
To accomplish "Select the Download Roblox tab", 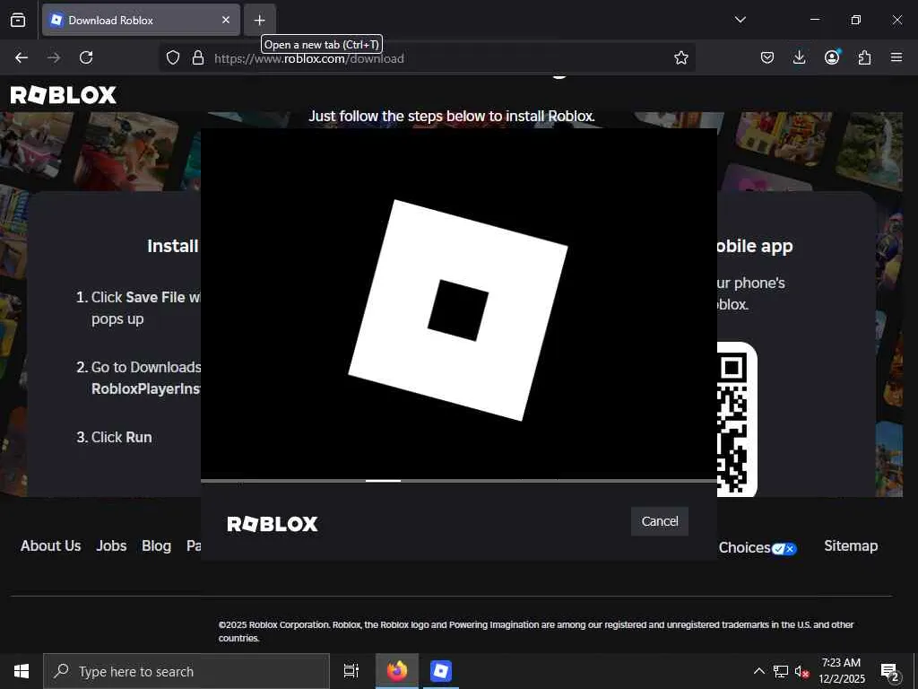I will coord(141,20).
